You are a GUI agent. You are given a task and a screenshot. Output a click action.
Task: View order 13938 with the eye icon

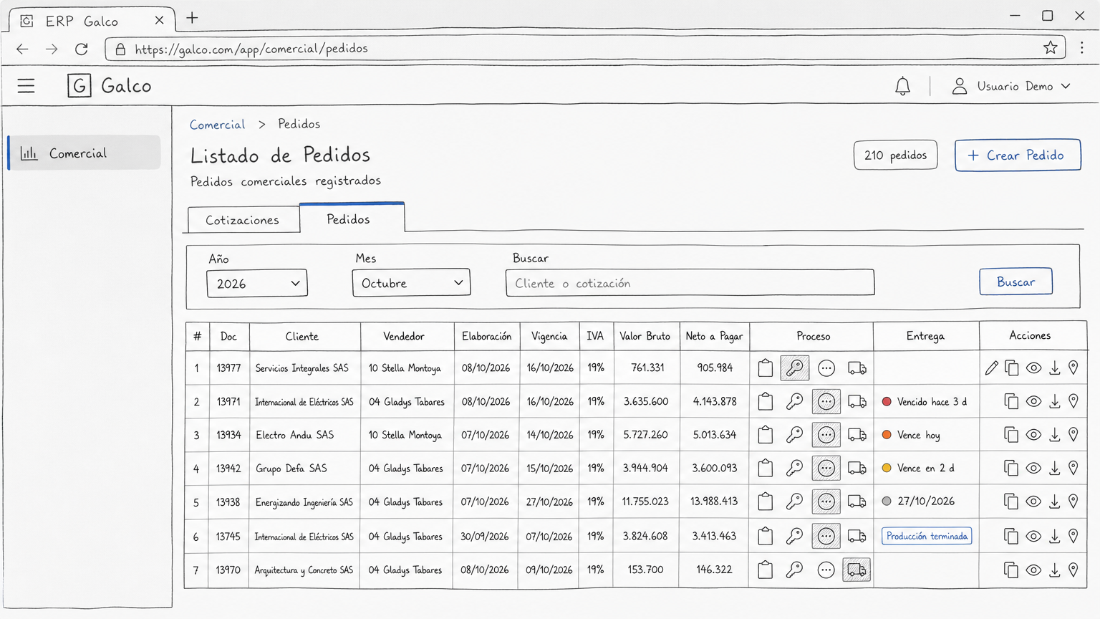1033,502
